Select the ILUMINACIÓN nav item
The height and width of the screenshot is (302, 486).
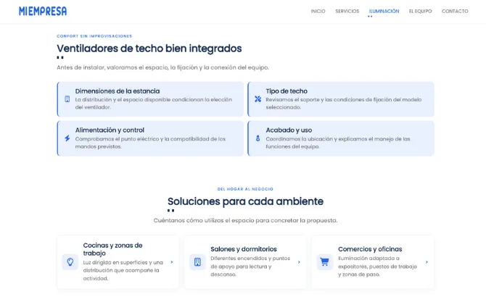click(384, 11)
